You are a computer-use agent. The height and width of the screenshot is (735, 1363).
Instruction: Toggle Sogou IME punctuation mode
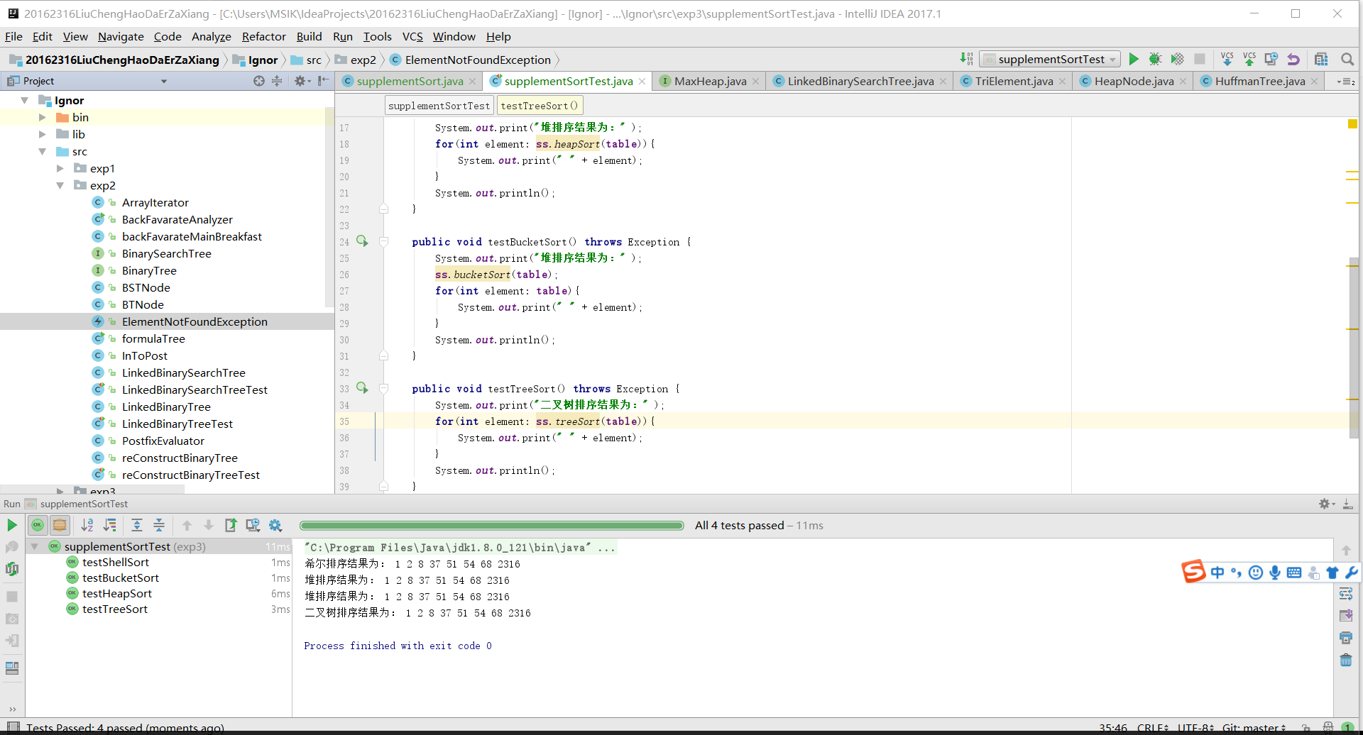pyautogui.click(x=1237, y=573)
